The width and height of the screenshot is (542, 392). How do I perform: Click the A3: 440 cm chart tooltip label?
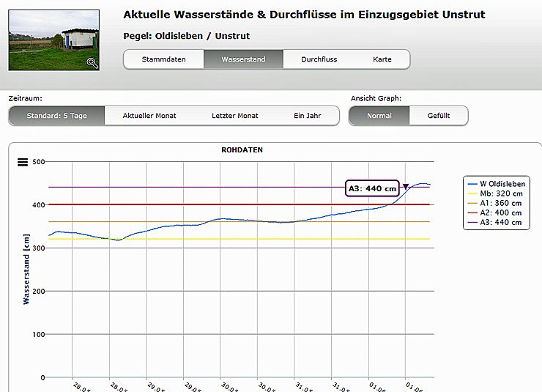click(x=372, y=188)
